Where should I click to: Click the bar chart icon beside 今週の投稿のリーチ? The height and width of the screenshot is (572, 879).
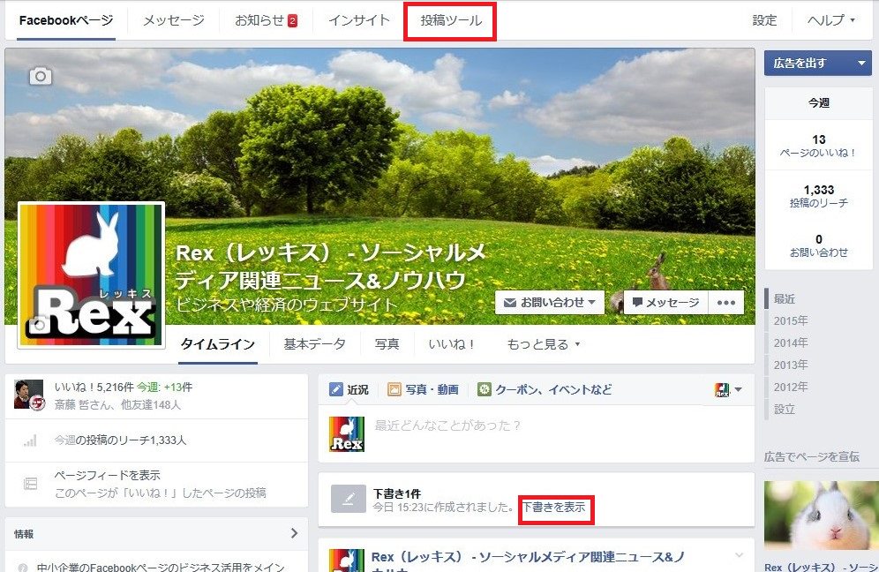30,440
